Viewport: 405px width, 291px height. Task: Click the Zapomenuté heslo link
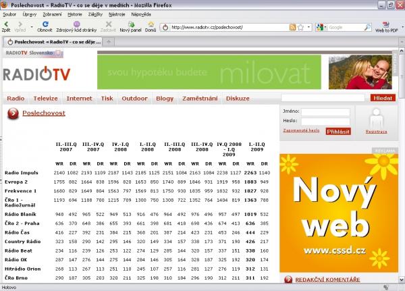pos(301,130)
